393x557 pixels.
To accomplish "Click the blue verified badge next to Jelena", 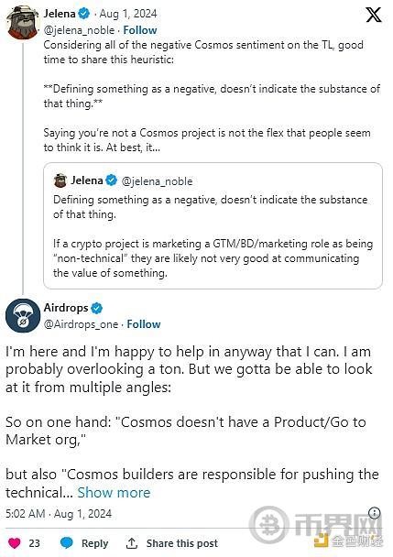I will pos(84,14).
